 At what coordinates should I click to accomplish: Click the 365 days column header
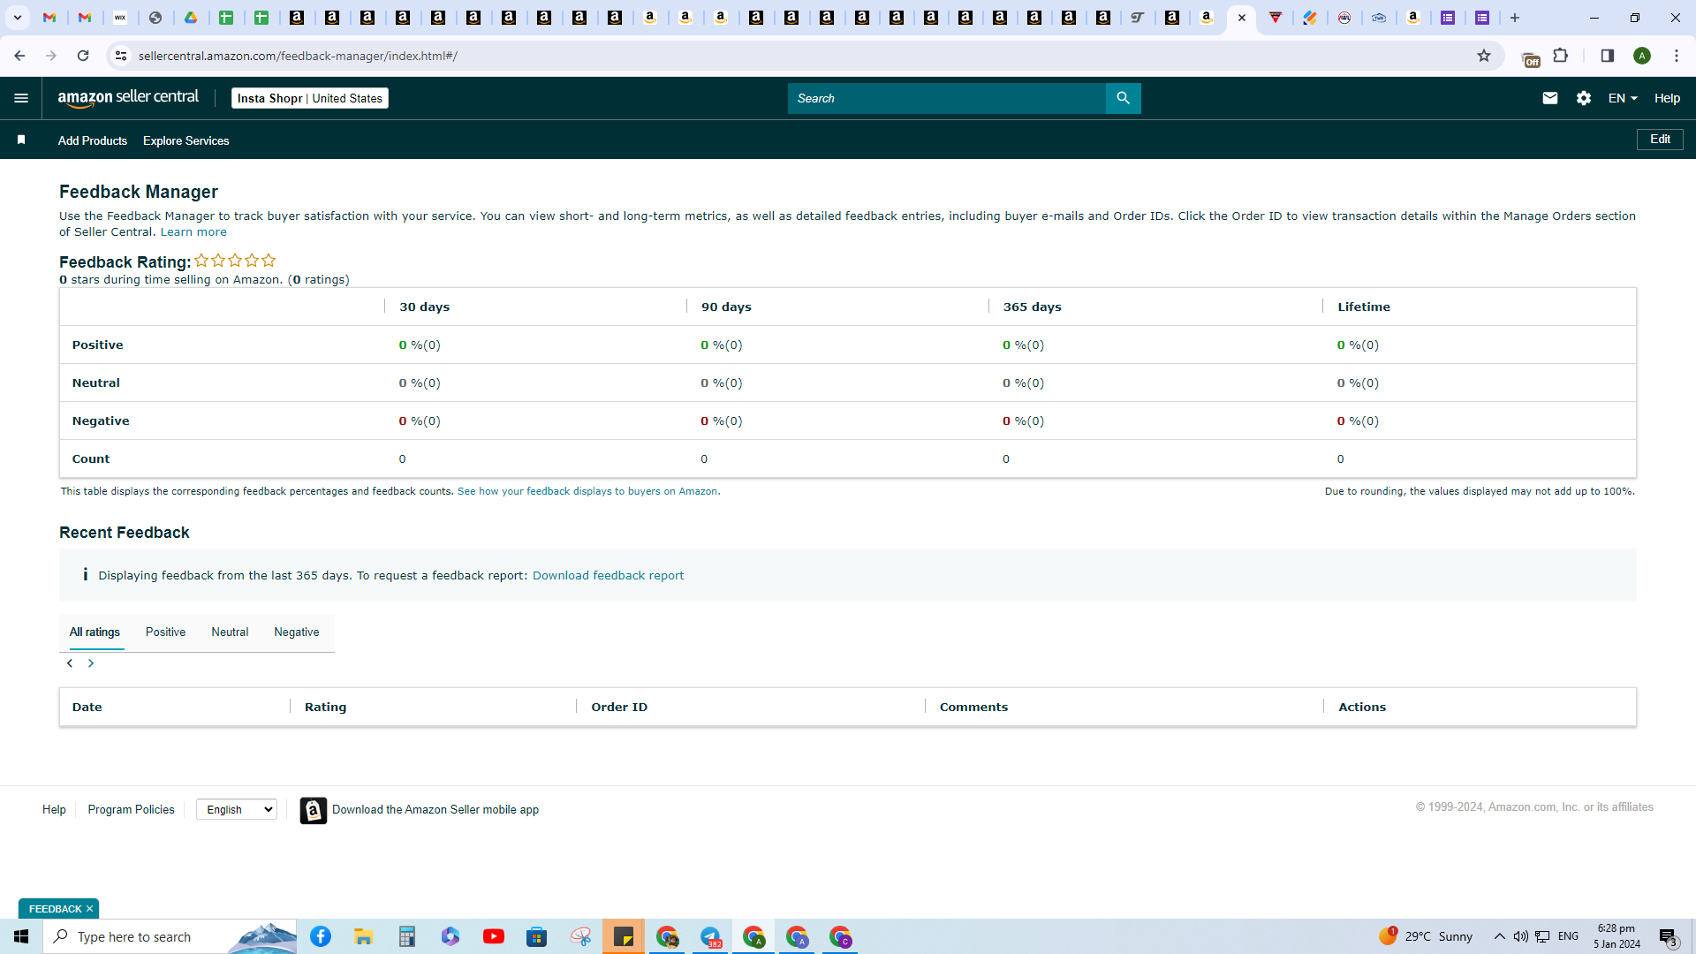pos(1032,307)
